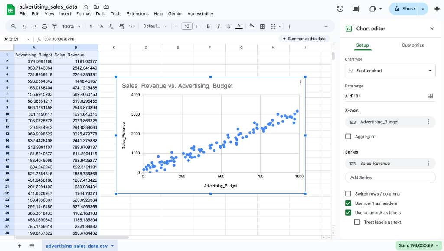The height and width of the screenshot is (251, 444).
Task: Click the Decrease decimal places icon
Action: (x=111, y=26)
